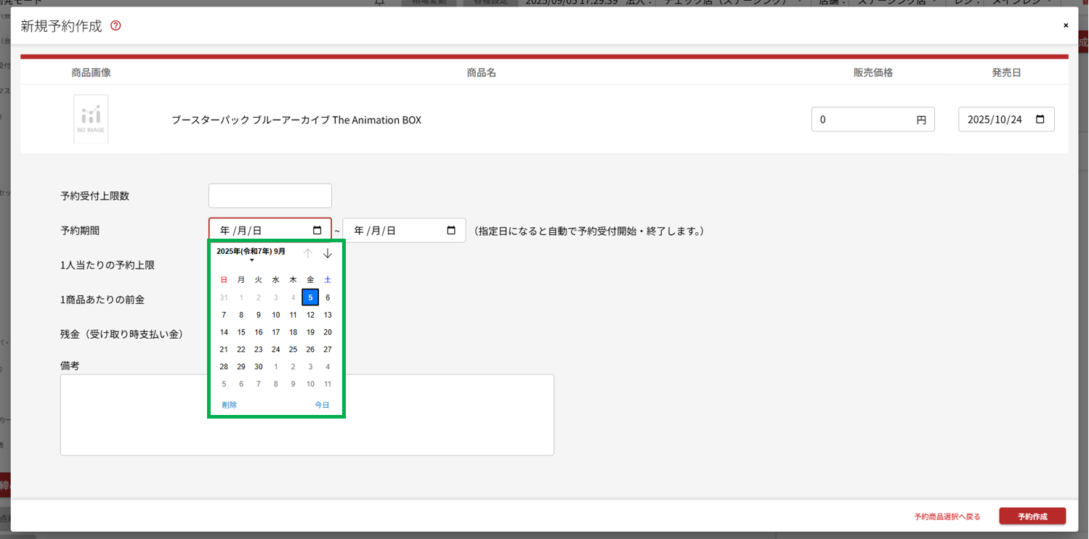
Task: Click 予約商品選択へ戻る link
Action: (x=947, y=517)
